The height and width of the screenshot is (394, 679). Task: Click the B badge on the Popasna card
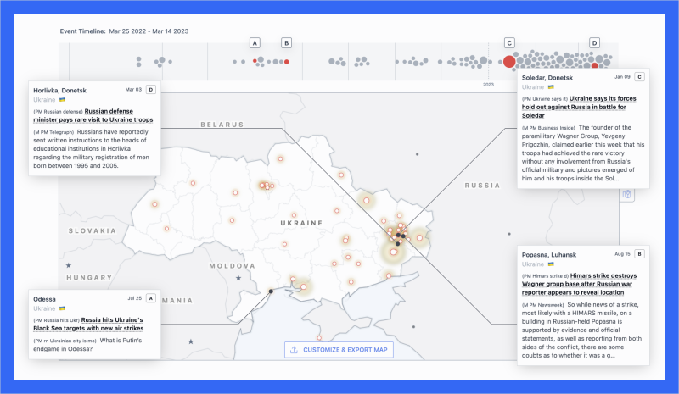639,254
